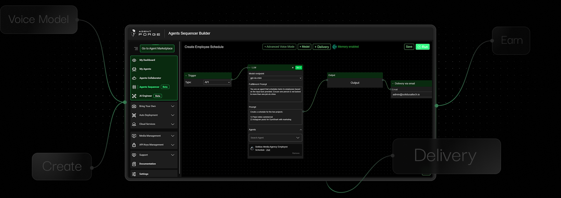Click the chat tag on agent
The height and width of the screenshot is (198, 561).
click(268, 150)
